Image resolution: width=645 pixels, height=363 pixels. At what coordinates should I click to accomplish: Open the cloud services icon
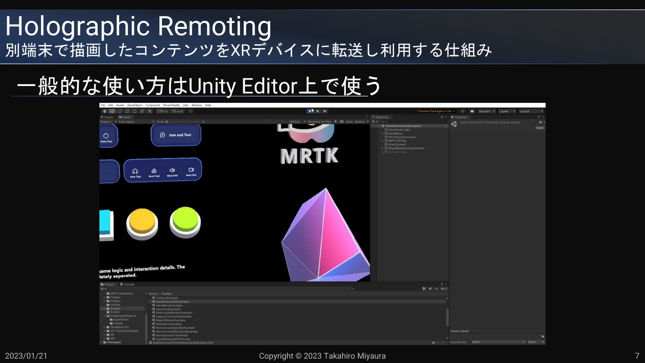pos(472,111)
